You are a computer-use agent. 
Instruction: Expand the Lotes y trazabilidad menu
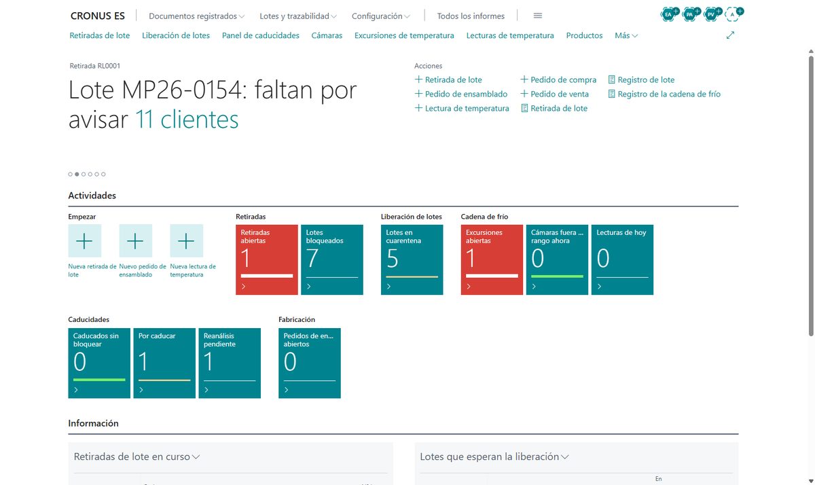click(298, 16)
